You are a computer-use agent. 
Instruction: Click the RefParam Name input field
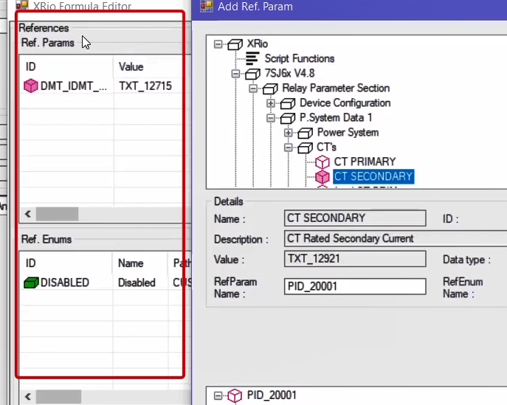pos(354,286)
